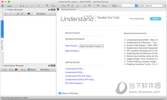The height and width of the screenshot is (100, 167).
Task: Click the expand-all plus icon in Project Browser
Action: click(x=6, y=14)
